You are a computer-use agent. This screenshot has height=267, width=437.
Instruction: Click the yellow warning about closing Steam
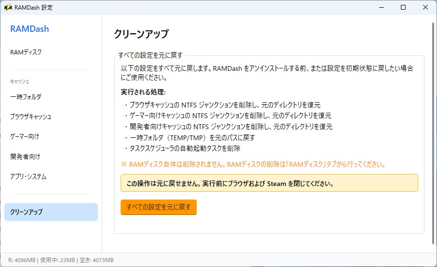[x=269, y=183]
